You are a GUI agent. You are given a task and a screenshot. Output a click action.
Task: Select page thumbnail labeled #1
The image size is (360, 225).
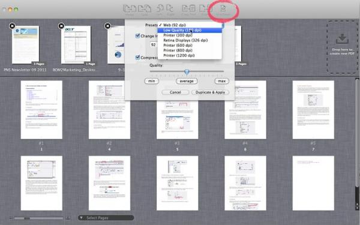click(41, 110)
